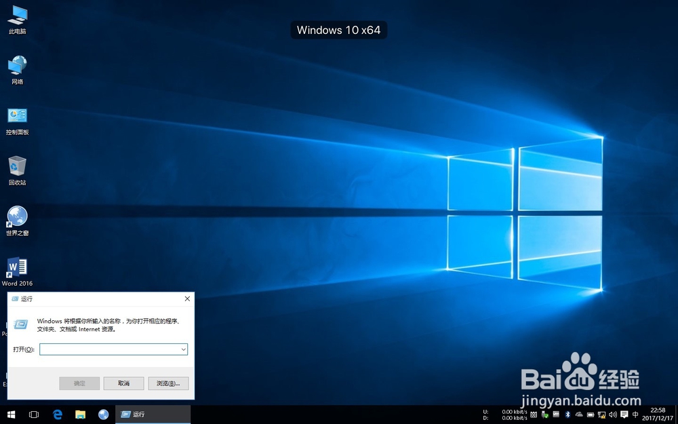This screenshot has height=424, width=678.
Task: Open the OneDrive tray icon
Action: pyautogui.click(x=579, y=415)
